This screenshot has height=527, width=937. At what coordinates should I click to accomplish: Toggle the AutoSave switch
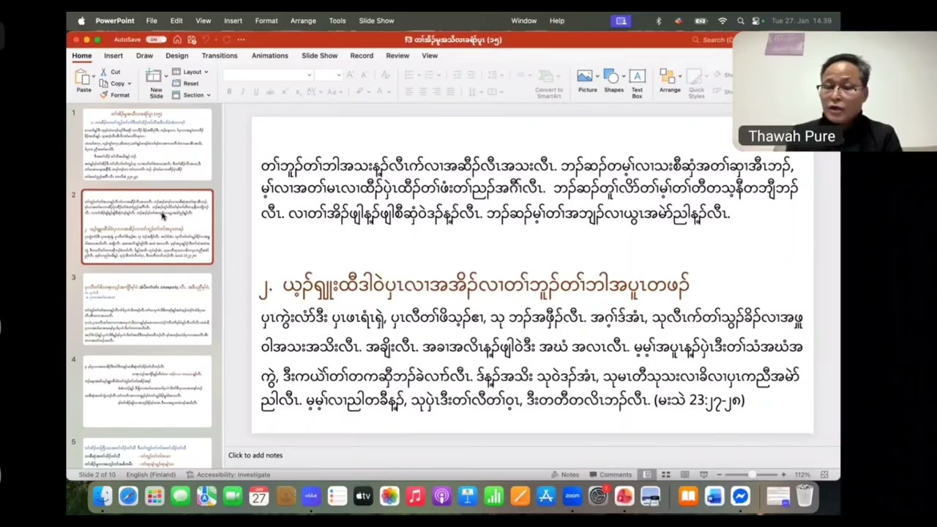click(155, 40)
